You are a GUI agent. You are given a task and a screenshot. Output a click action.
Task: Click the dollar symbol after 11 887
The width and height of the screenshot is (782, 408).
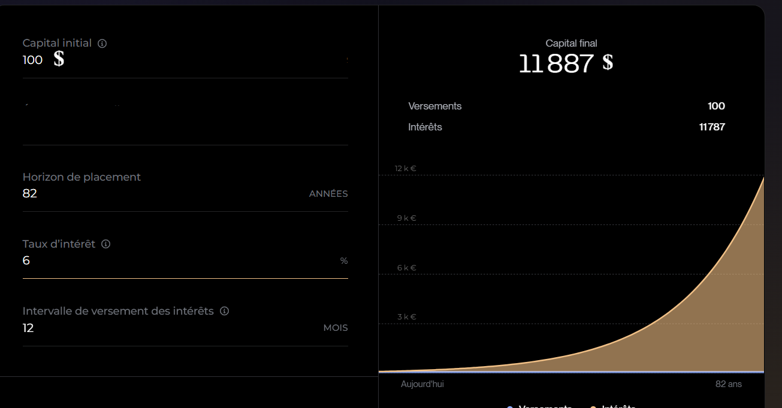pyautogui.click(x=608, y=62)
